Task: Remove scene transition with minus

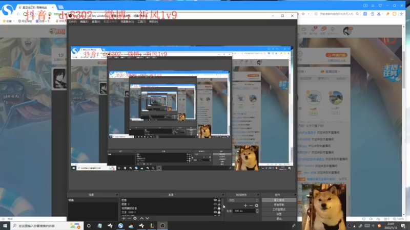Action: (251, 205)
